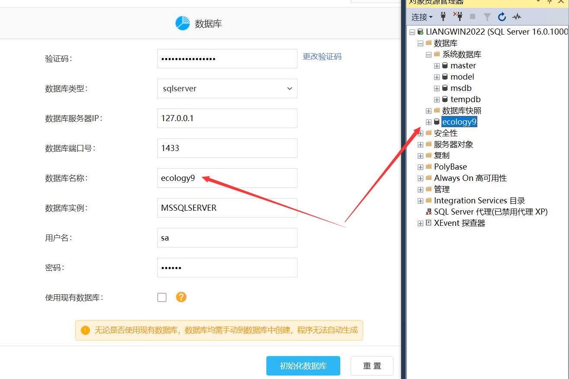The height and width of the screenshot is (379, 569).
Task: Click the filter funnel icon
Action: click(487, 17)
